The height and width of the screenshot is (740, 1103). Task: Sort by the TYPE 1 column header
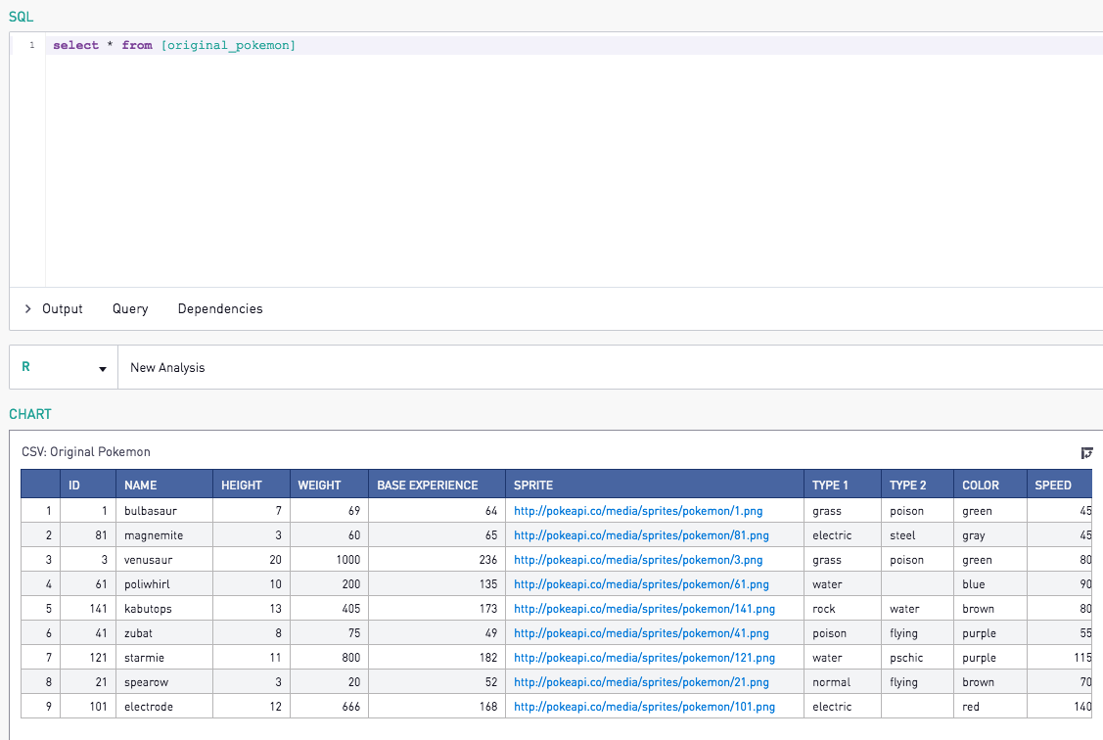(842, 485)
